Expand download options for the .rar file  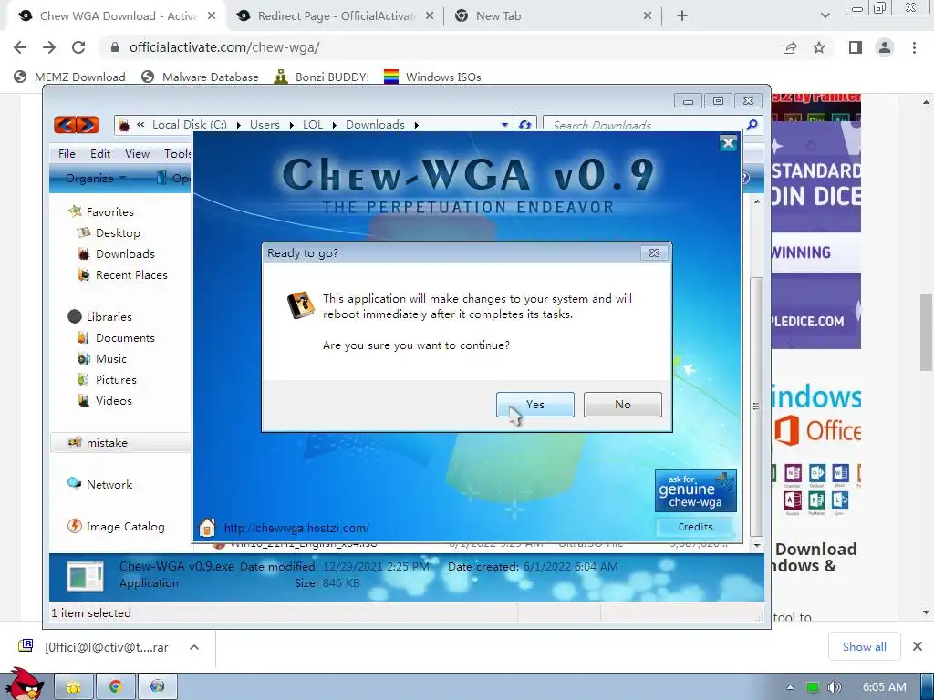194,647
